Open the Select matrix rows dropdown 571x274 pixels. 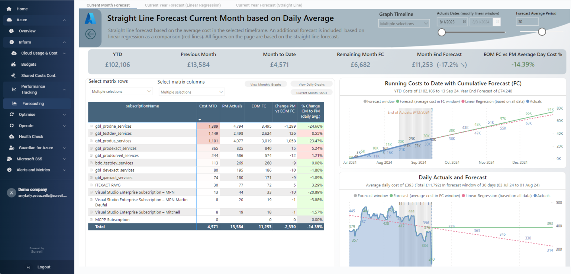[x=121, y=91]
